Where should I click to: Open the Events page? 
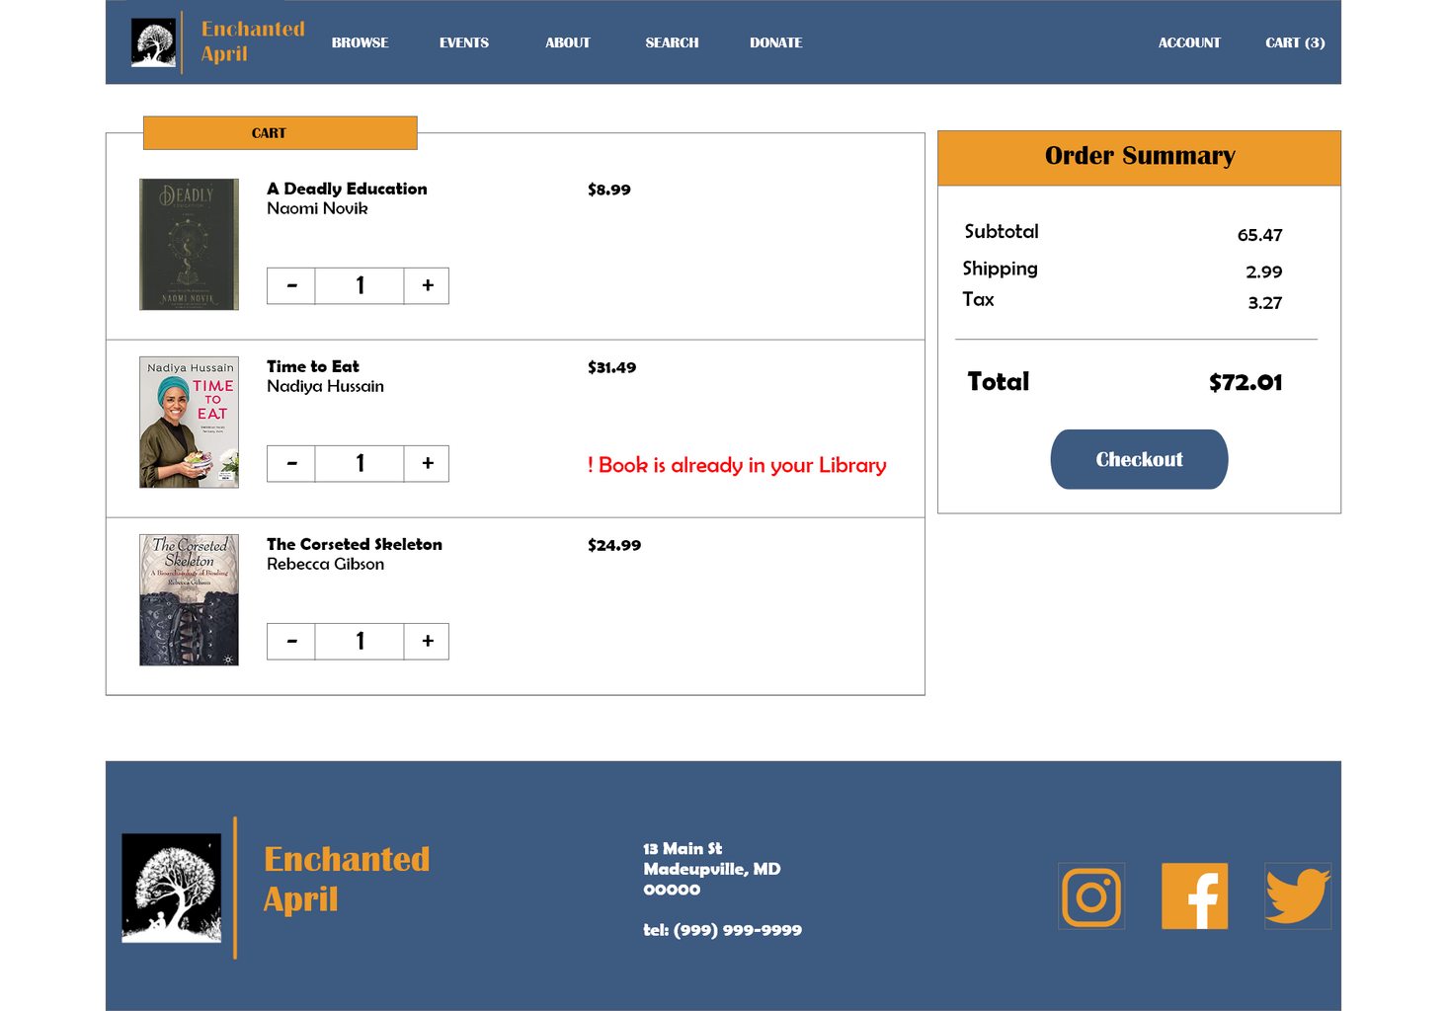(x=464, y=42)
